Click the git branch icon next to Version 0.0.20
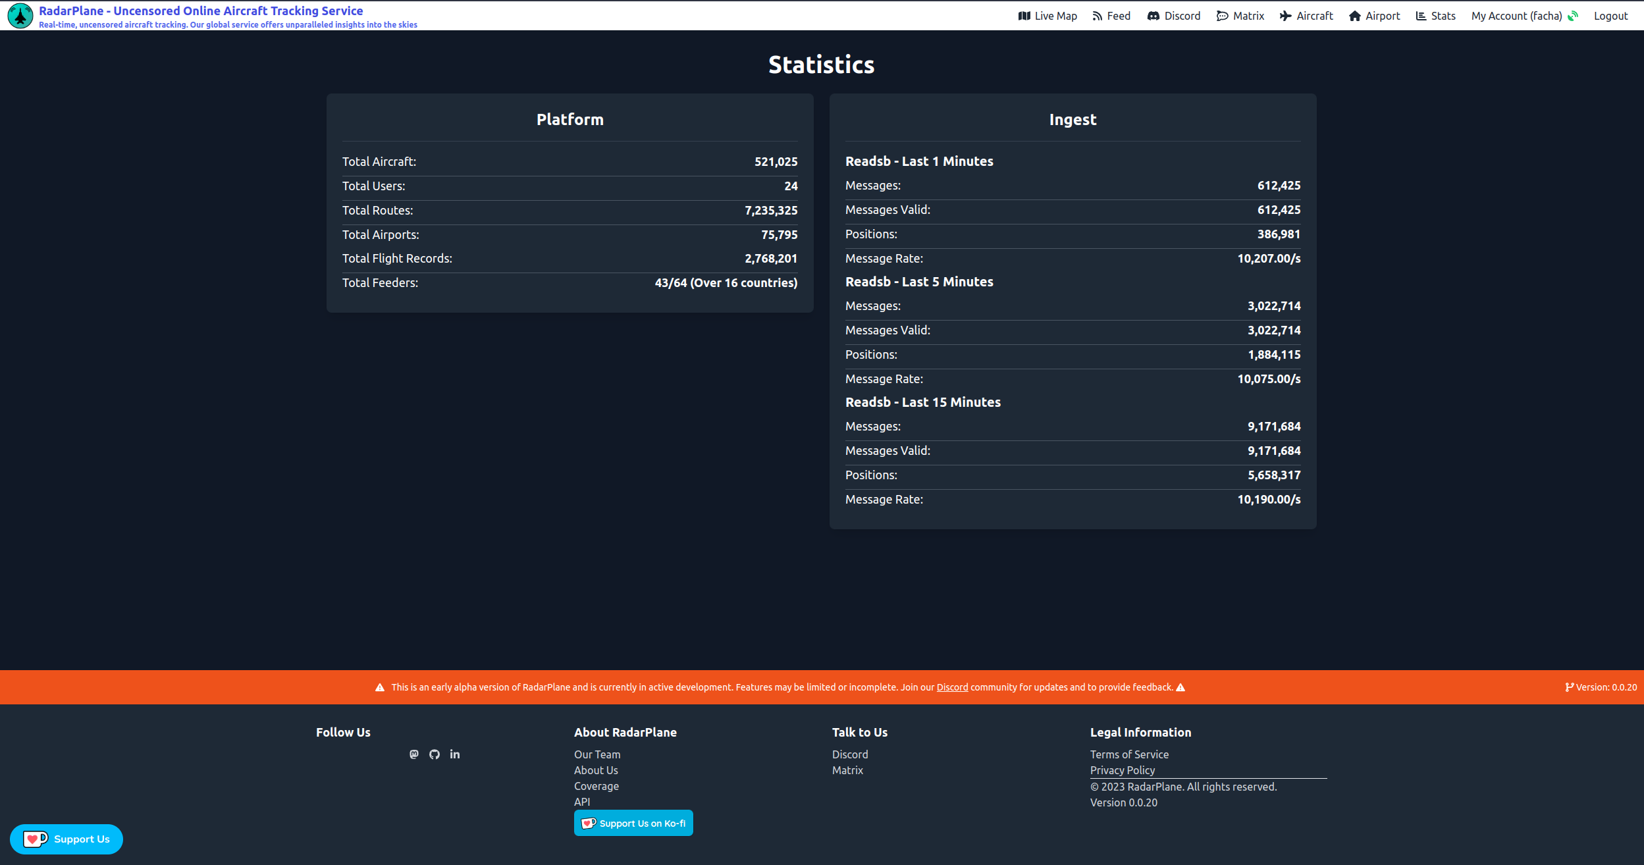The height and width of the screenshot is (865, 1644). pos(1570,687)
